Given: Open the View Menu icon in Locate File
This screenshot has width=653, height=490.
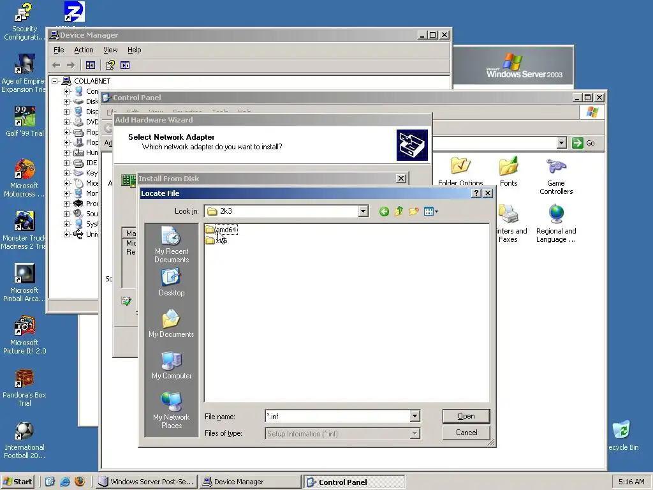Looking at the screenshot, I should (430, 212).
